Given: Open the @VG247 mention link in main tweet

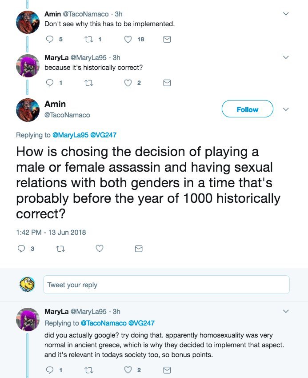Looking at the screenshot, I should (104, 135).
